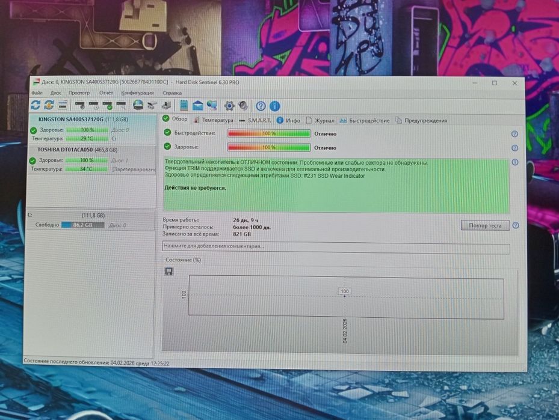The width and height of the screenshot is (559, 420).
Task: Click the disk test with green checkmark icon
Action: coord(107,105)
